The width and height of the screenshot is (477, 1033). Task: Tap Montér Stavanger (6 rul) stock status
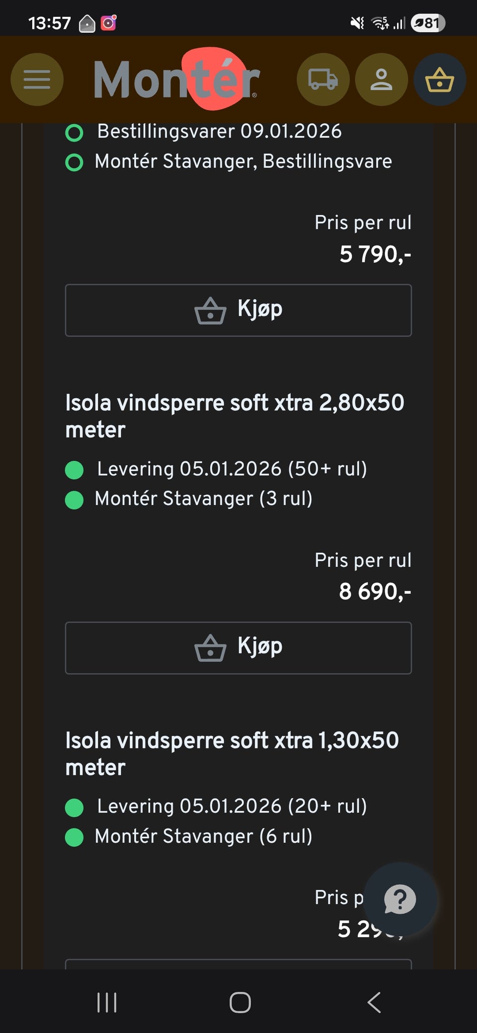pyautogui.click(x=203, y=836)
